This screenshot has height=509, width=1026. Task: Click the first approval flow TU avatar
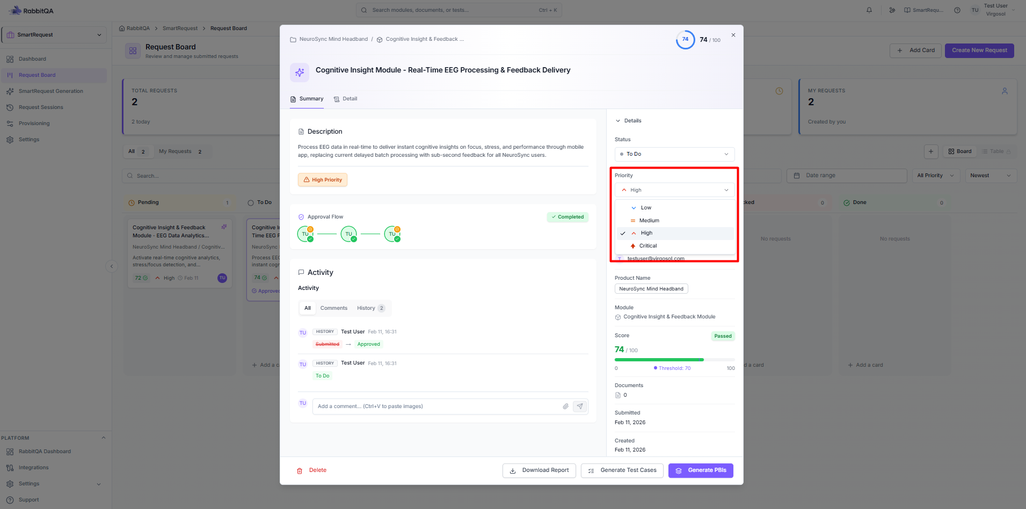305,234
